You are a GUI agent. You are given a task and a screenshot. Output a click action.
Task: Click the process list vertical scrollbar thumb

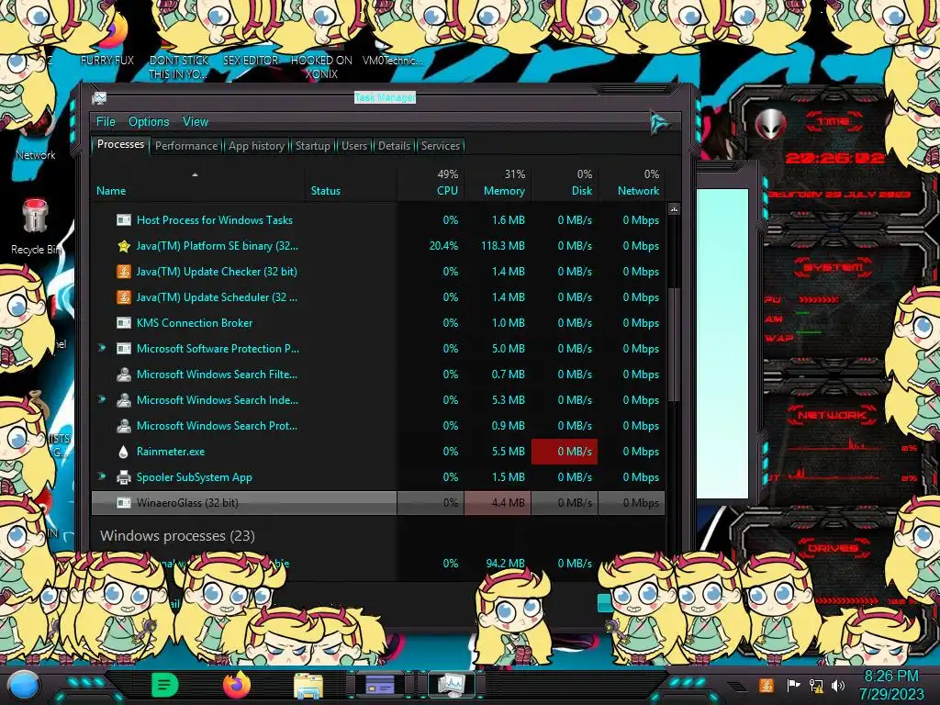[674, 343]
